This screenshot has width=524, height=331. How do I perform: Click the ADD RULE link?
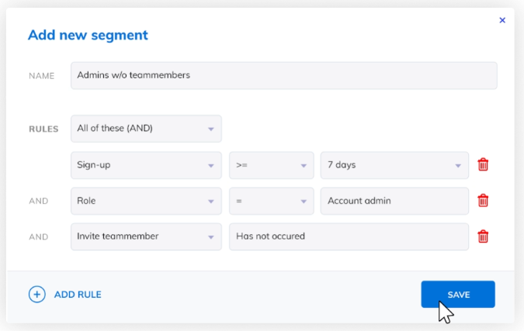[x=78, y=295]
